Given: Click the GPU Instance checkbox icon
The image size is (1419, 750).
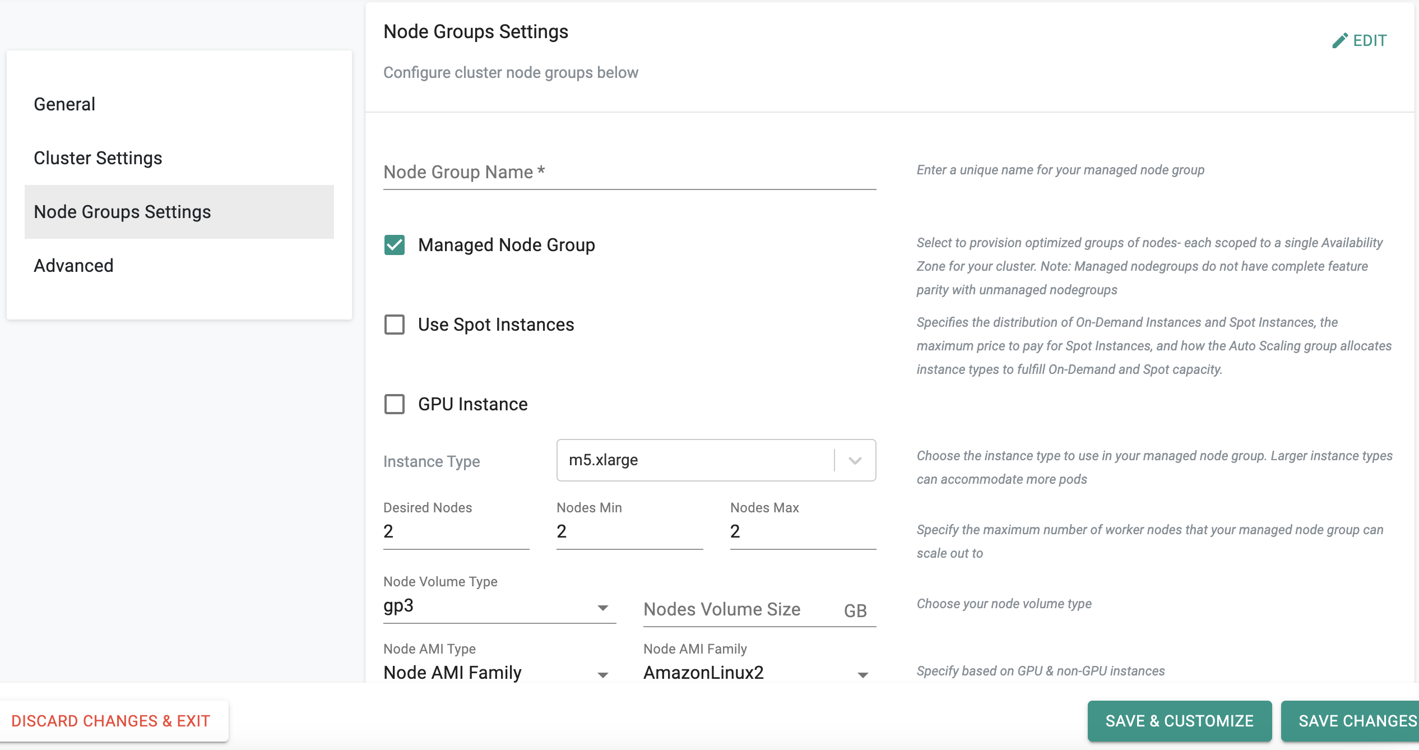Looking at the screenshot, I should pos(394,405).
